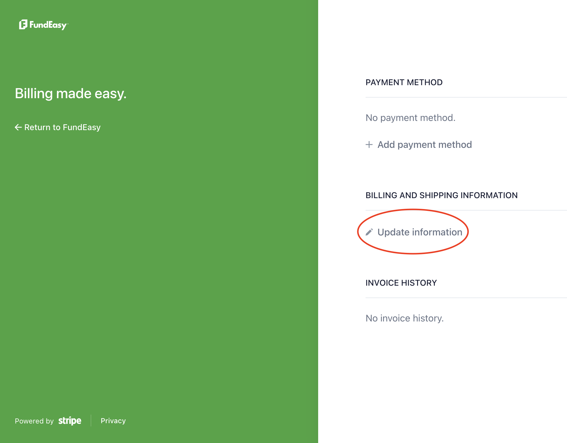Viewport: 567px width, 443px height.
Task: Select Add payment method
Action: 424,145
